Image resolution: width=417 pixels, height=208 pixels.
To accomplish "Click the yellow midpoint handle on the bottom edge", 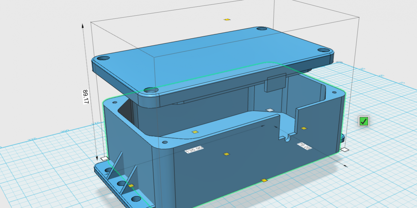I will (x=264, y=180).
